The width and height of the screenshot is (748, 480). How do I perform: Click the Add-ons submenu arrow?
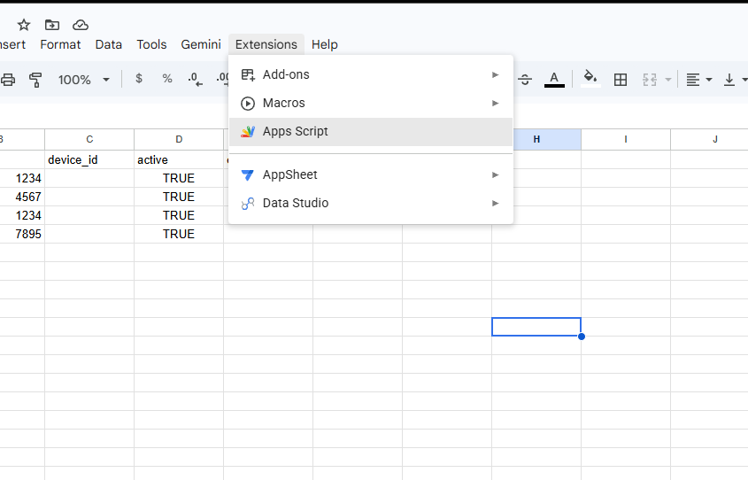point(495,75)
